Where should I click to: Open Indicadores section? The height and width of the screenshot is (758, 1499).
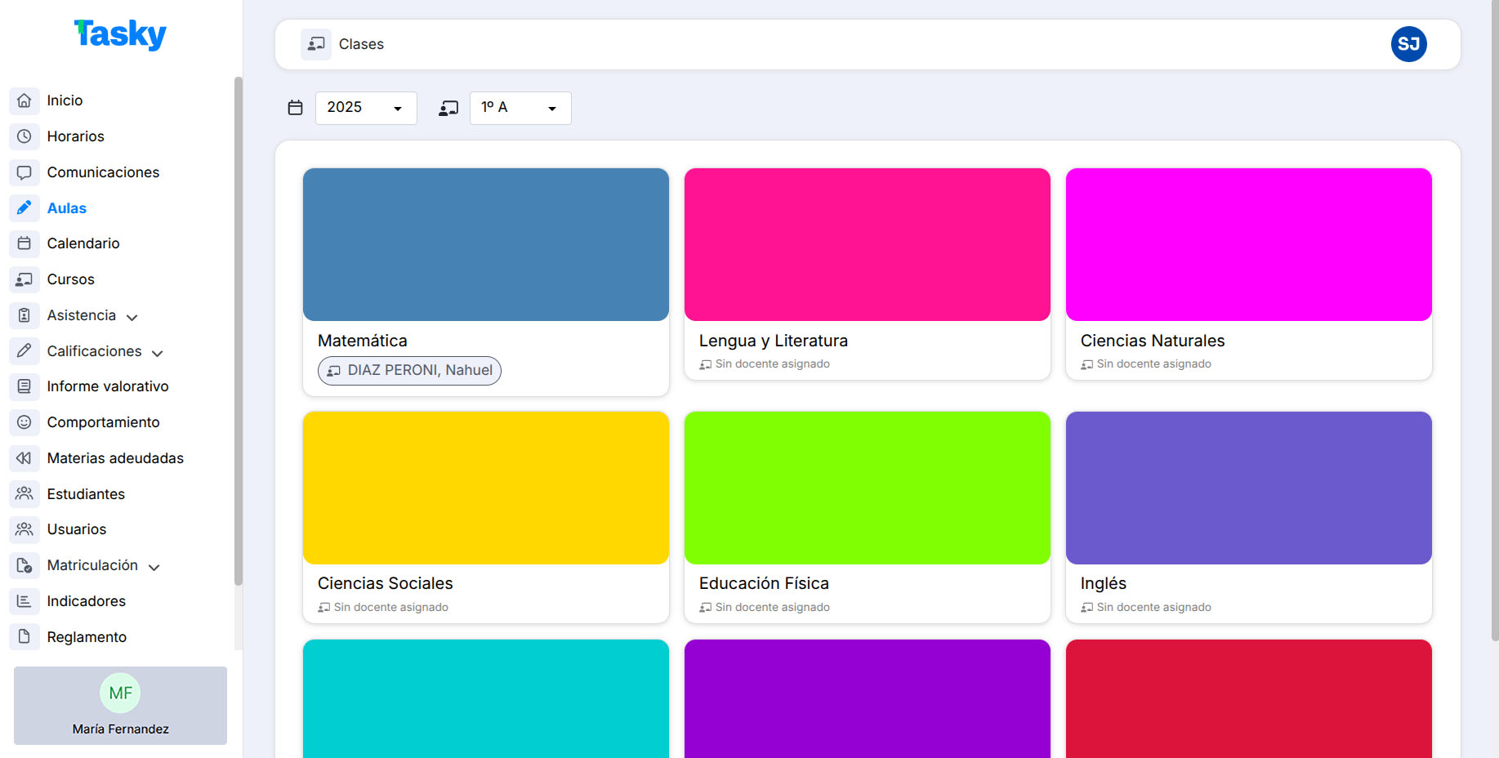(x=87, y=601)
